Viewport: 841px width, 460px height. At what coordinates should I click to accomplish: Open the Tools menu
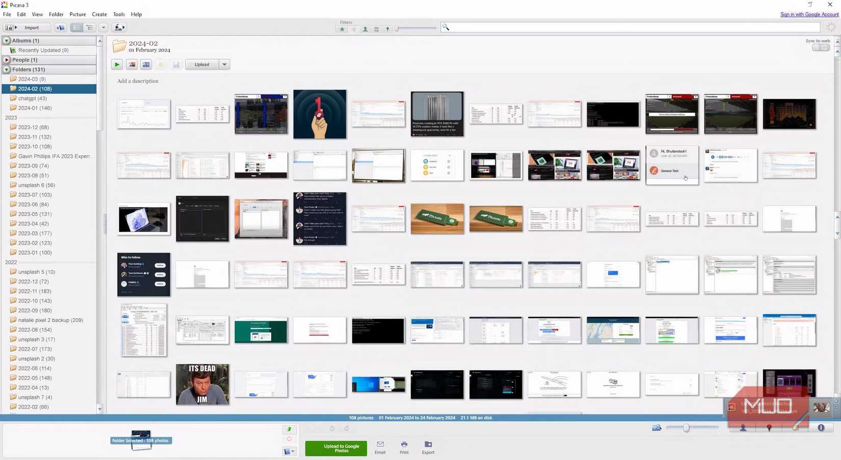(x=119, y=14)
